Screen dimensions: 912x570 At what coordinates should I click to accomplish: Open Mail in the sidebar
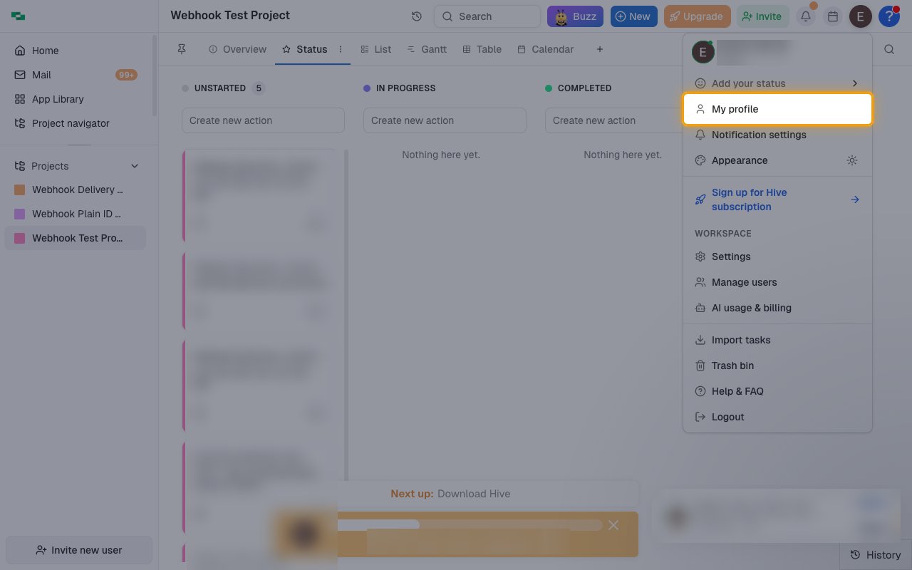click(75, 75)
